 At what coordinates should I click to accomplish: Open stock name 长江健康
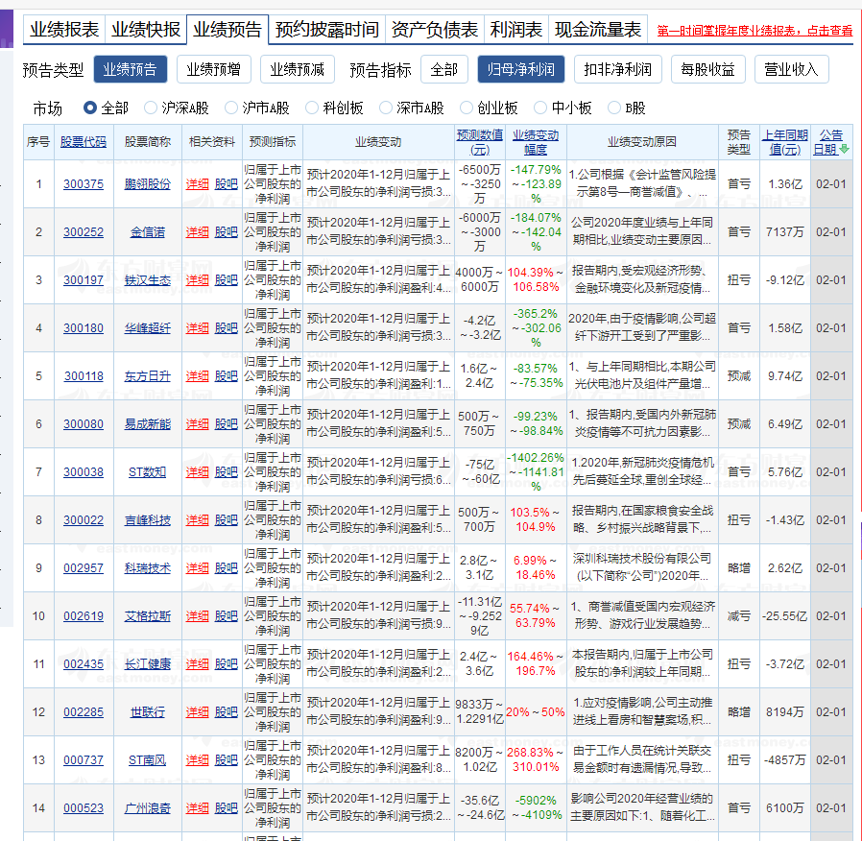(x=147, y=664)
